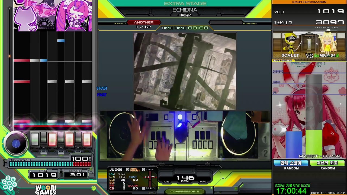Click the 현재 스코어 blue button
The width and height of the screenshot is (347, 195).
click(291, 163)
